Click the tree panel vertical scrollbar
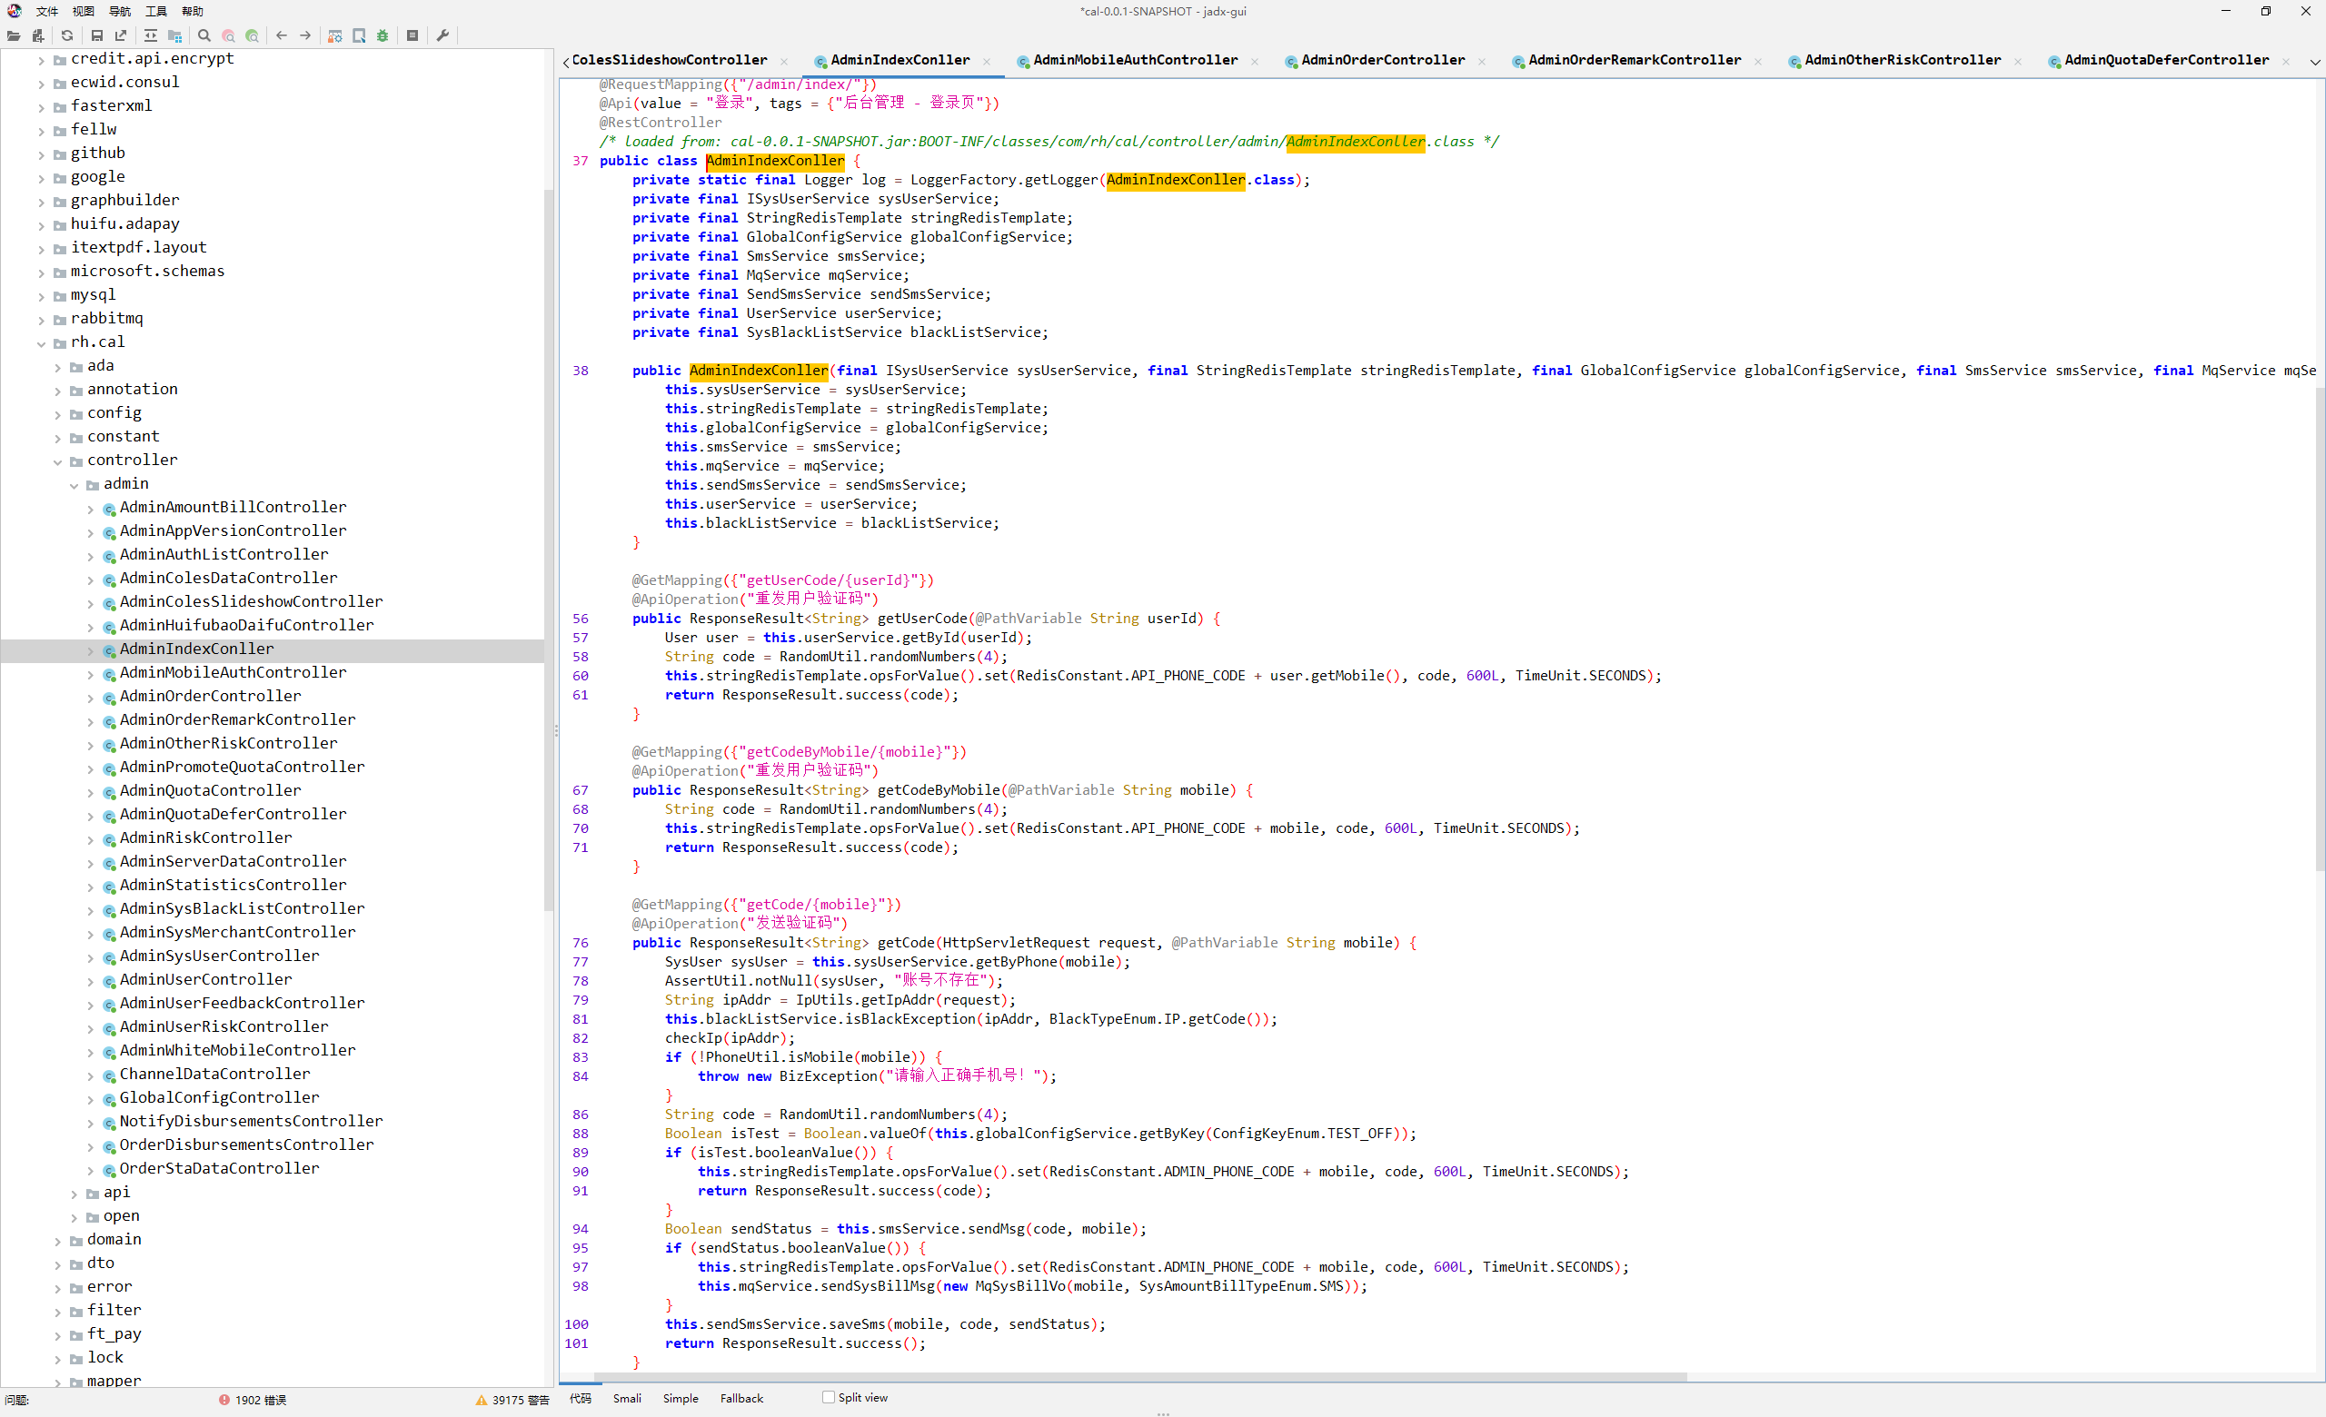 [x=549, y=550]
